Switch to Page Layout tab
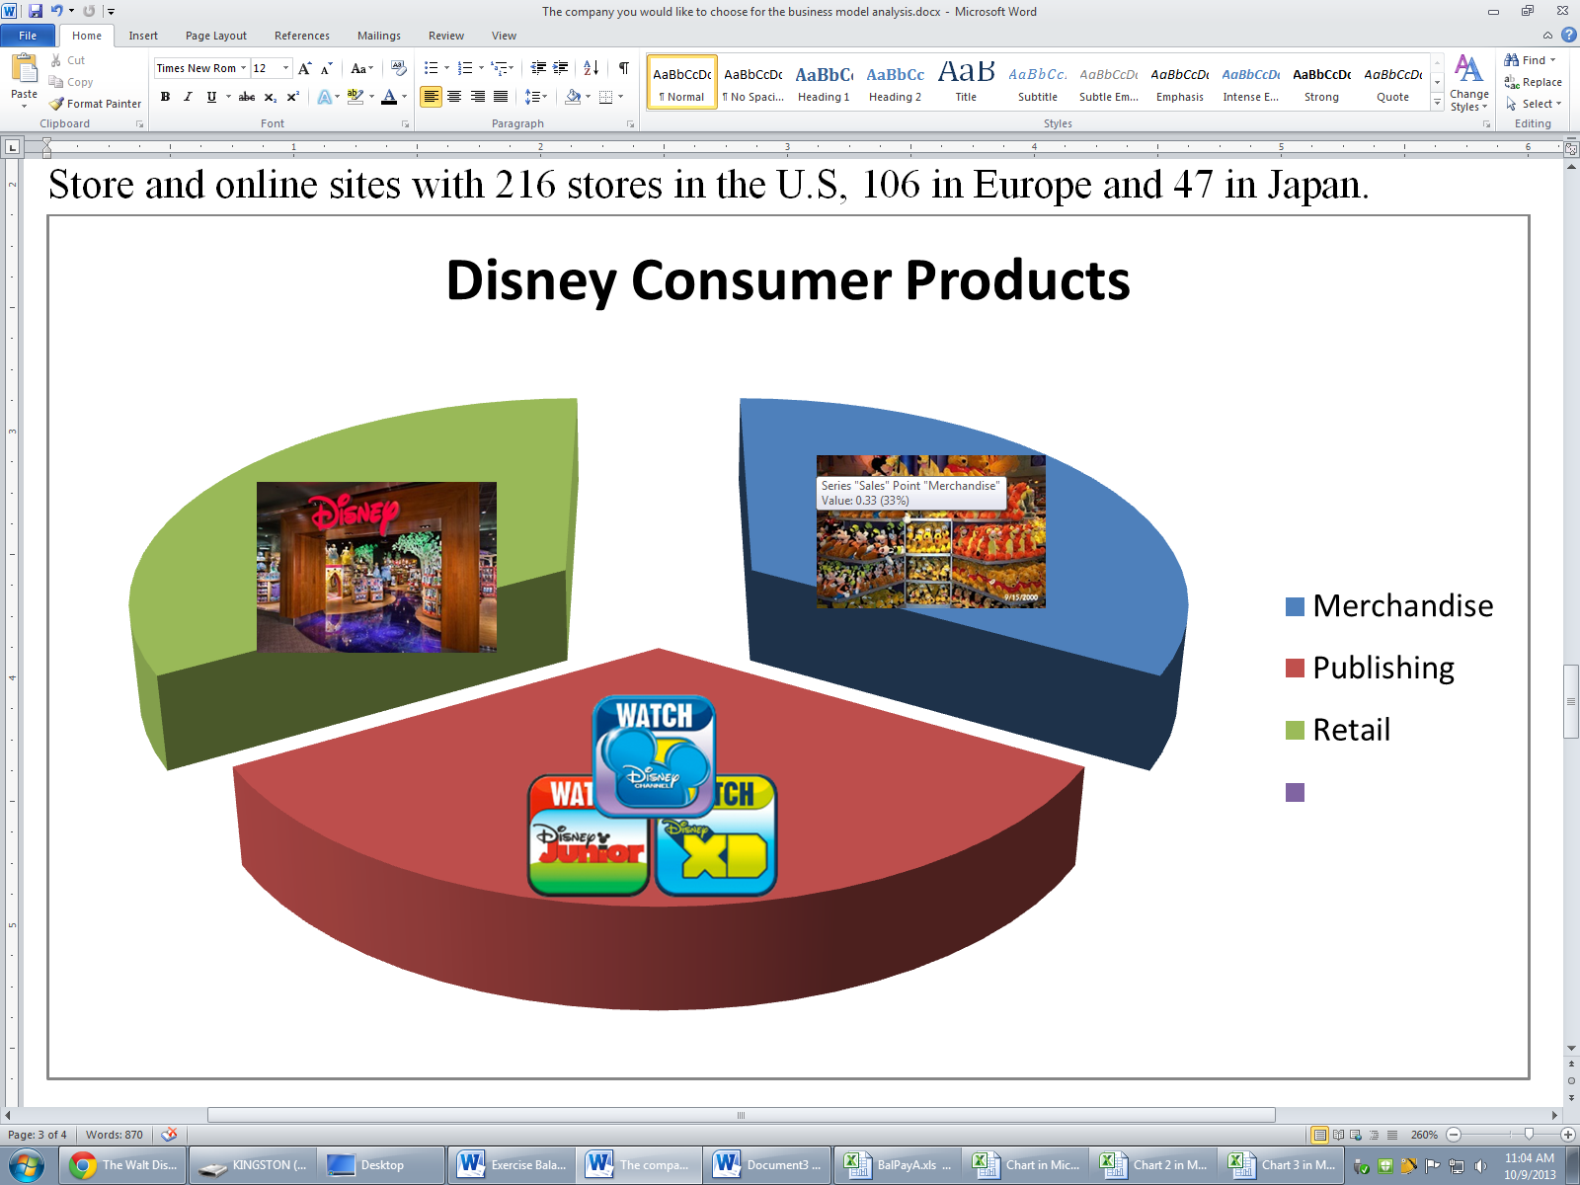The image size is (1580, 1185). point(216,36)
